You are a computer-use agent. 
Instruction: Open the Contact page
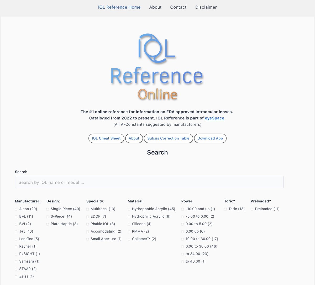pos(178,7)
